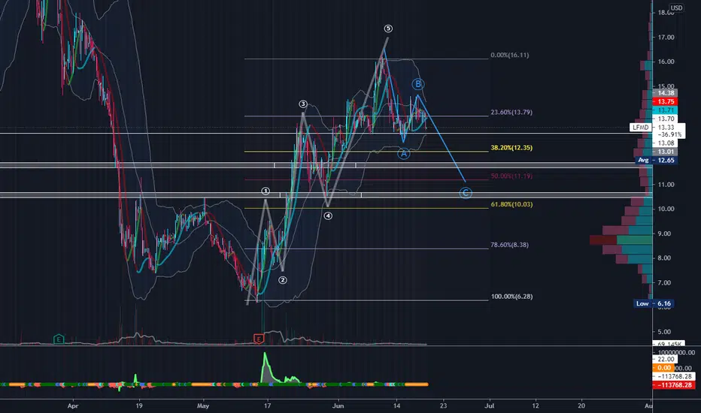Click the 11.00 price axis tick
Viewport: 701px width, 413px height.
click(x=666, y=185)
